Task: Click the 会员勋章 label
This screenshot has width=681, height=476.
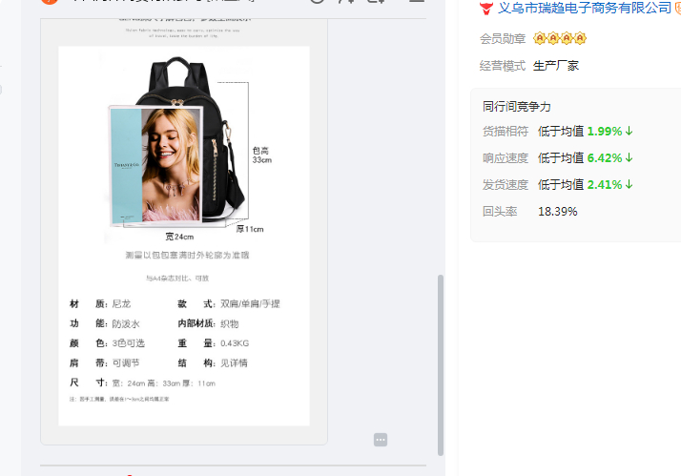Action: [x=503, y=39]
